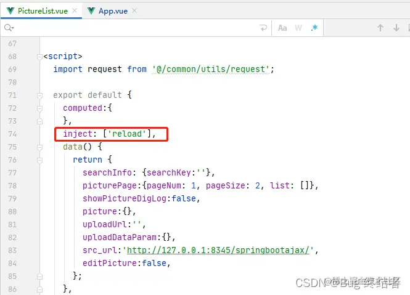Switch to the PictureList.vue tab
The image size is (410, 295).
tap(43, 11)
